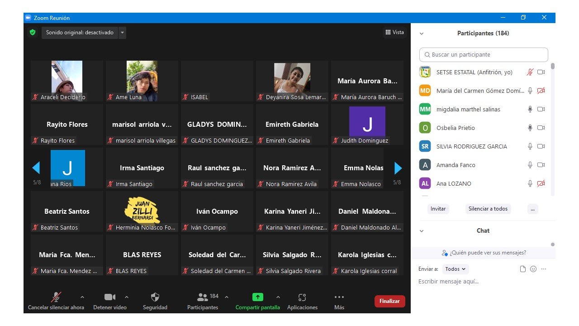Open the Participantes panel icon
579x326 pixels.
(x=203, y=297)
